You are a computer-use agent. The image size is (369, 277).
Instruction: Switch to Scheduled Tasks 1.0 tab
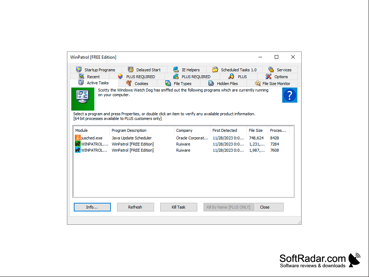(234, 70)
